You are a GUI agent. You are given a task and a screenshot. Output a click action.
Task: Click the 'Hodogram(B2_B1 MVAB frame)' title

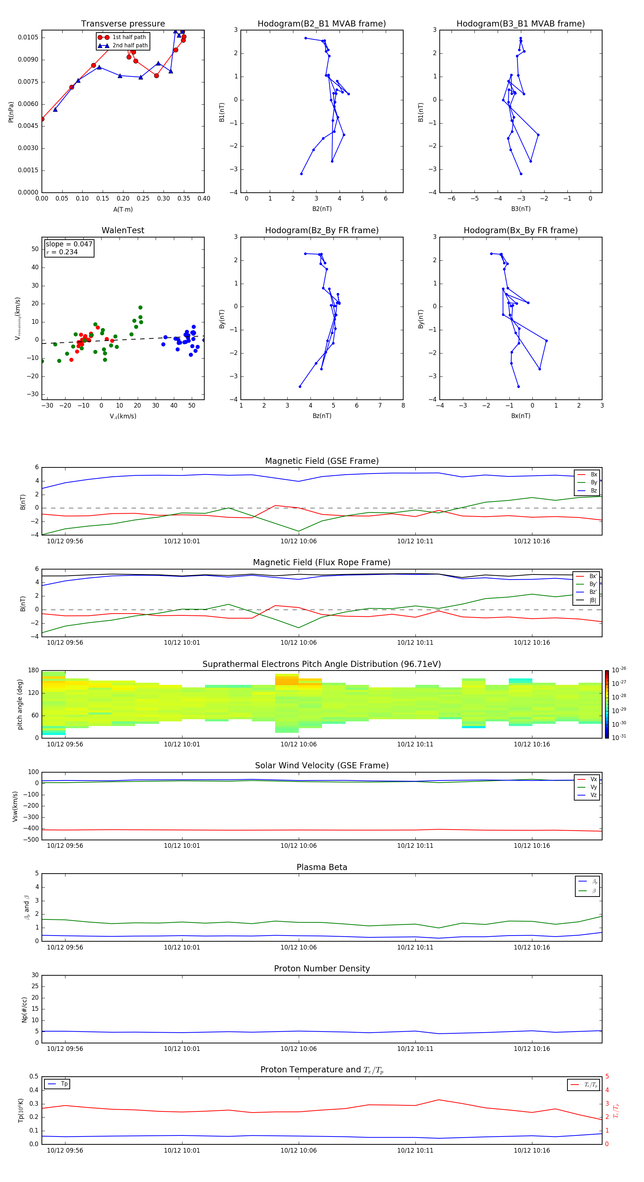[322, 24]
